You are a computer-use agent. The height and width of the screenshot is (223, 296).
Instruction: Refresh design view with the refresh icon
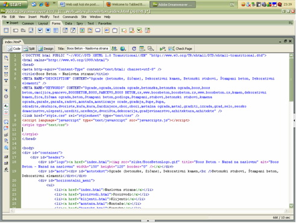point(134,49)
